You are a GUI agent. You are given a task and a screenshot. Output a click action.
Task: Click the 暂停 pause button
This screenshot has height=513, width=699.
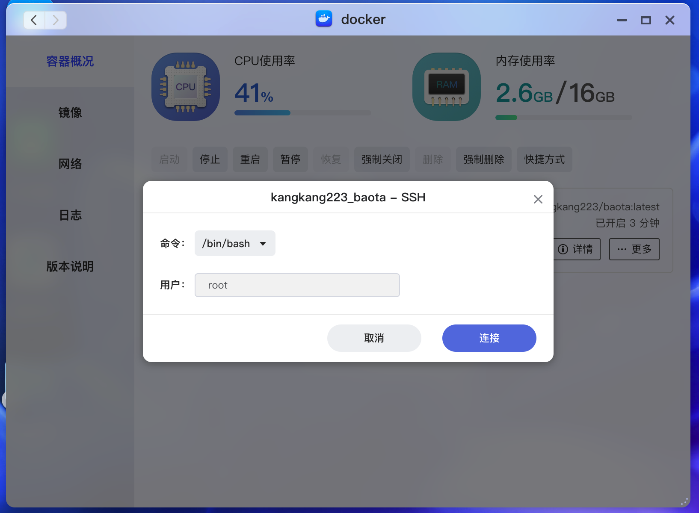pyautogui.click(x=290, y=159)
